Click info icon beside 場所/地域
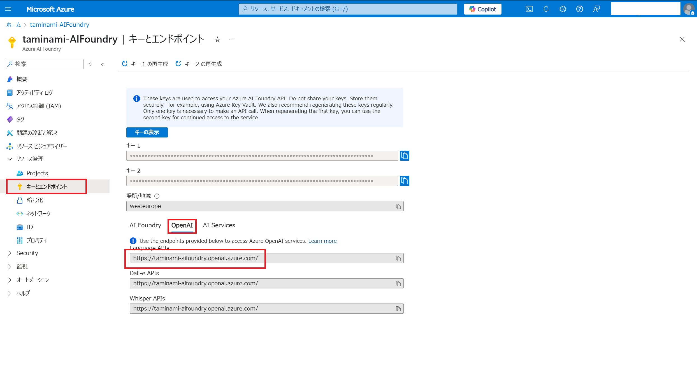 click(157, 196)
